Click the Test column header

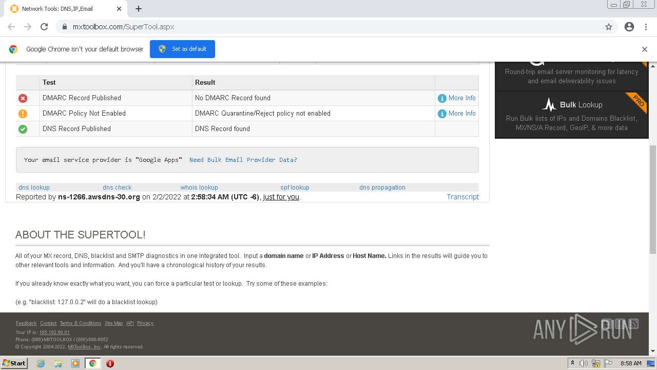116,82
